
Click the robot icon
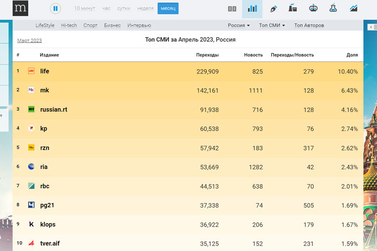click(313, 8)
